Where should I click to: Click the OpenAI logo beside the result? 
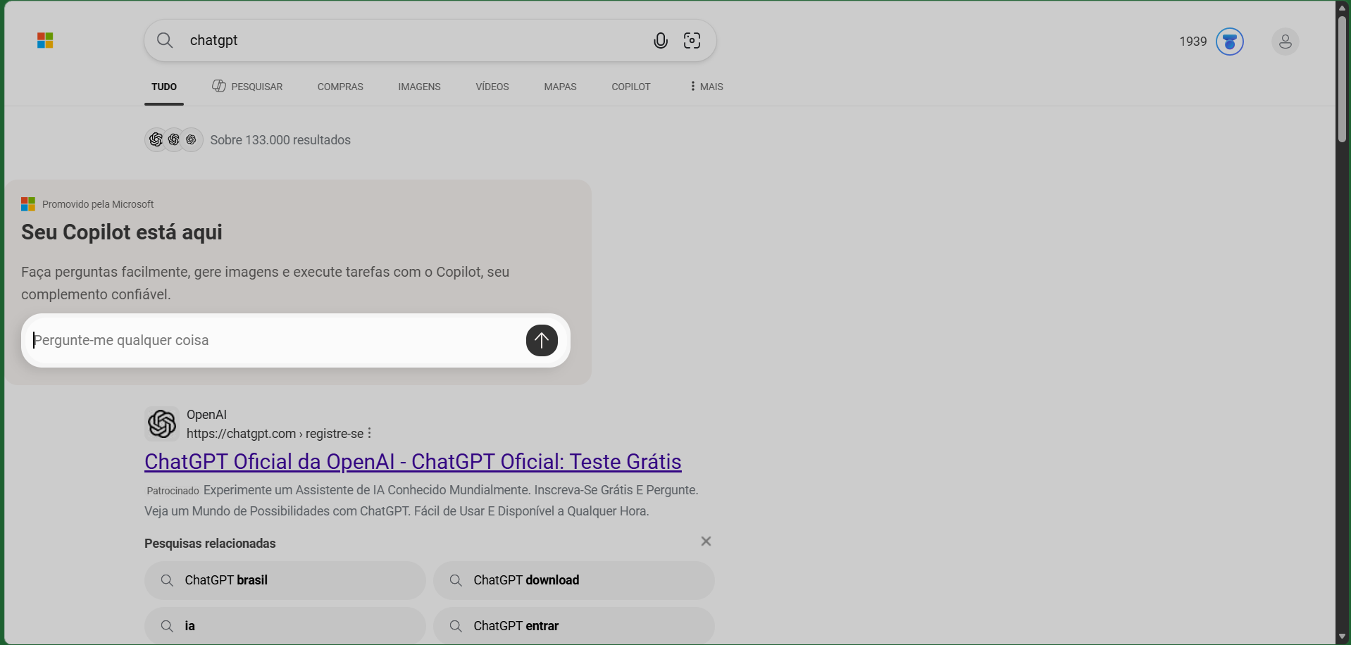click(162, 424)
